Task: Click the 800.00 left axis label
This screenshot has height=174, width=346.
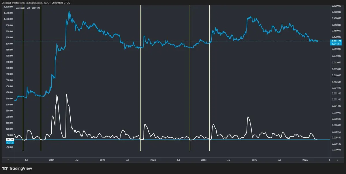Action: 10,43
